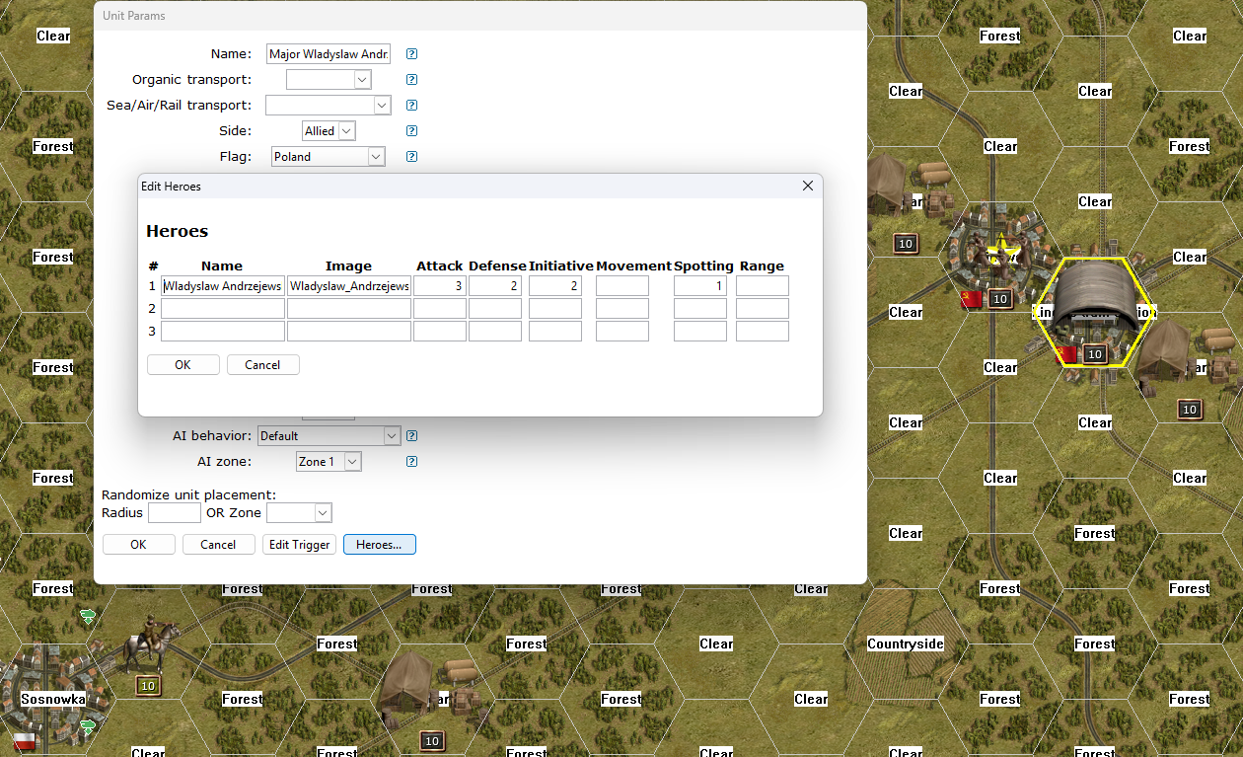This screenshot has height=757, width=1243.
Task: Click the Sosnowka city label
Action: (x=53, y=700)
